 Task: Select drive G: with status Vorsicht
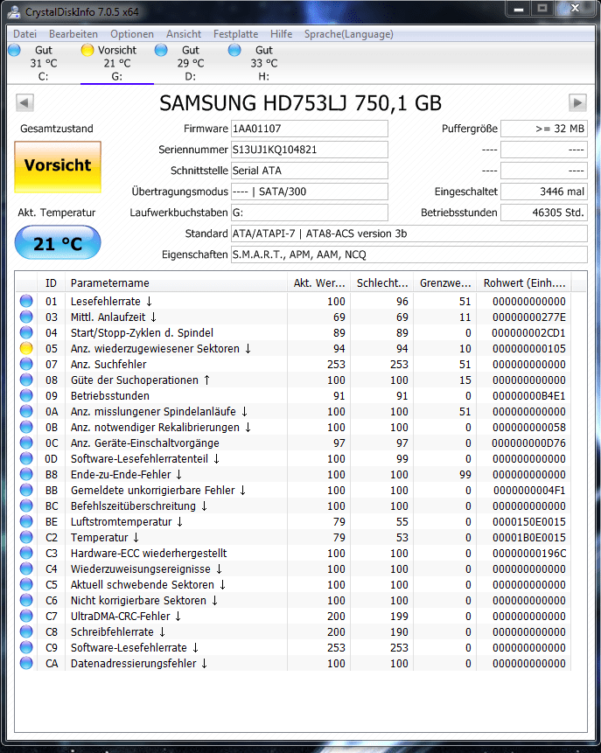pyautogui.click(x=116, y=63)
